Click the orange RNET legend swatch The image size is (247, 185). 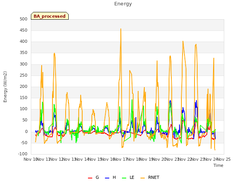point(142,178)
